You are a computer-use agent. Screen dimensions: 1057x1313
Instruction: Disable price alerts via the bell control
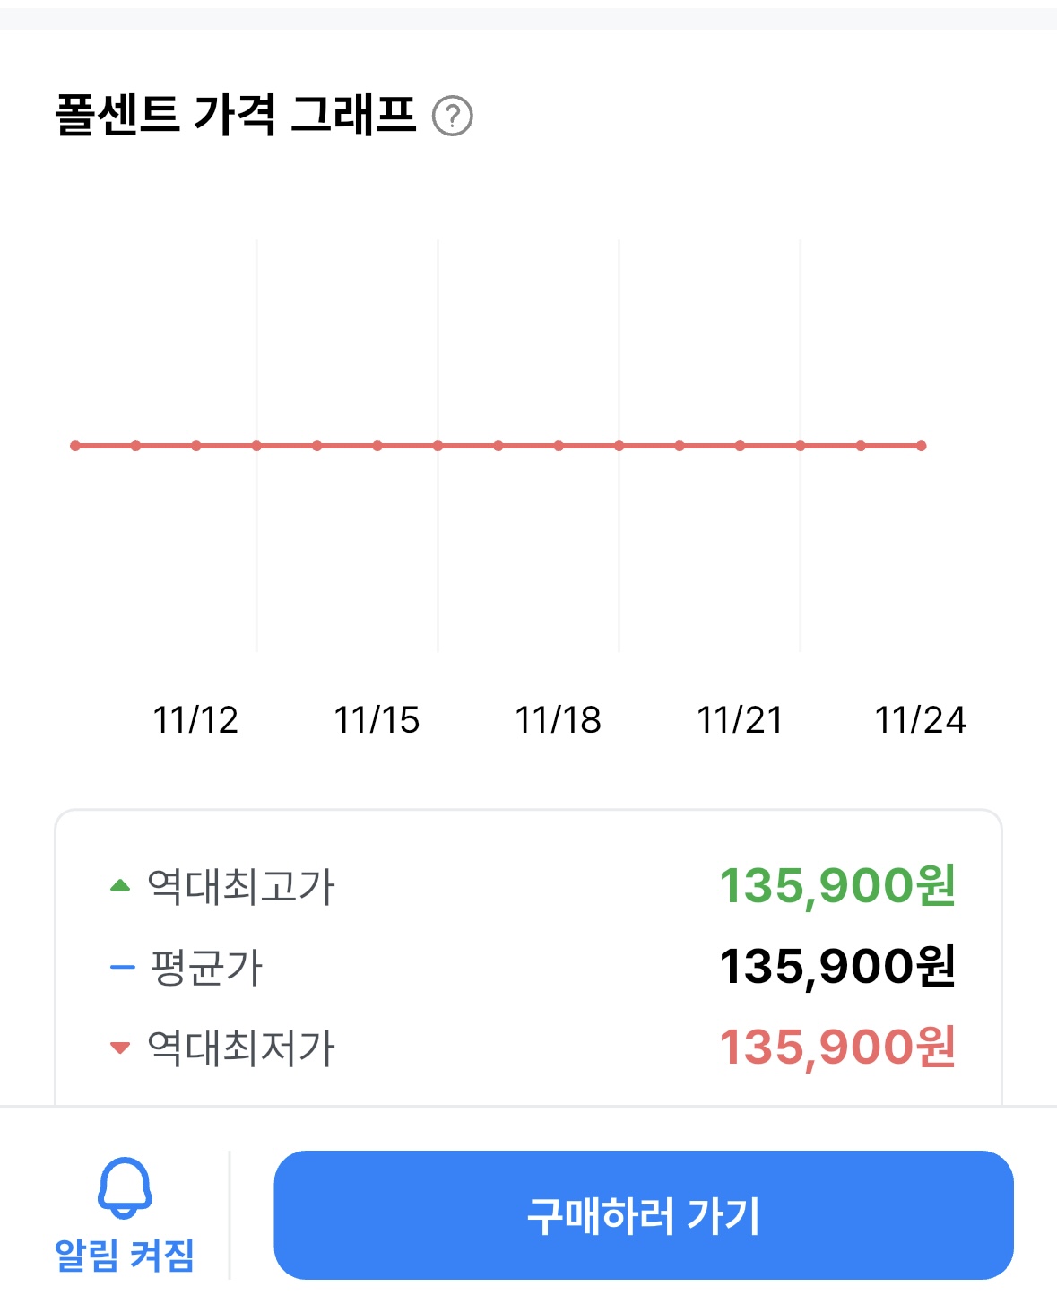[x=124, y=1188]
